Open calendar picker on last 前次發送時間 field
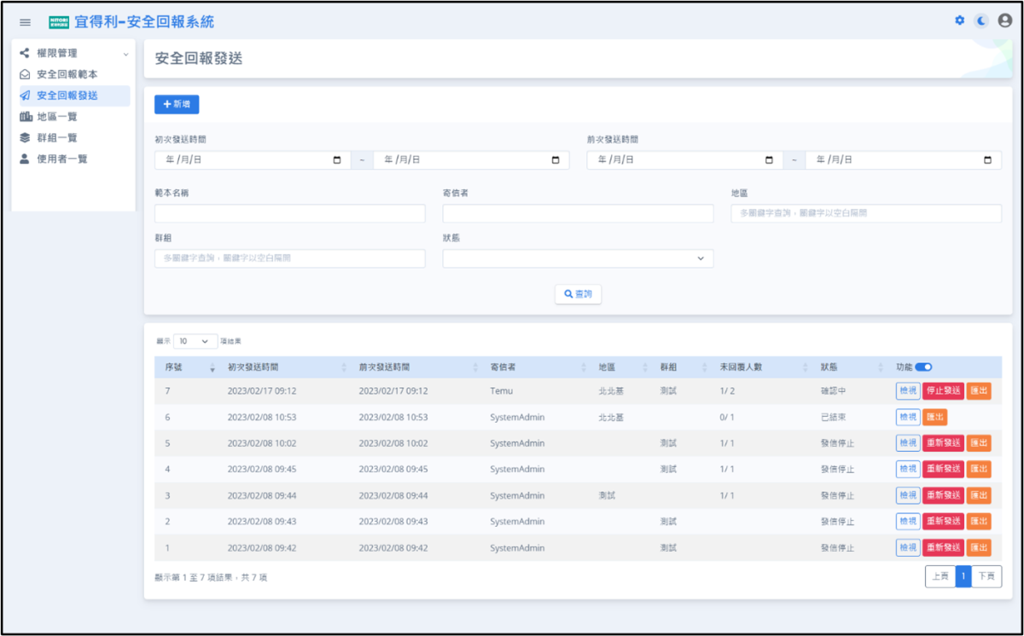Image resolution: width=1024 pixels, height=636 pixels. coord(987,160)
